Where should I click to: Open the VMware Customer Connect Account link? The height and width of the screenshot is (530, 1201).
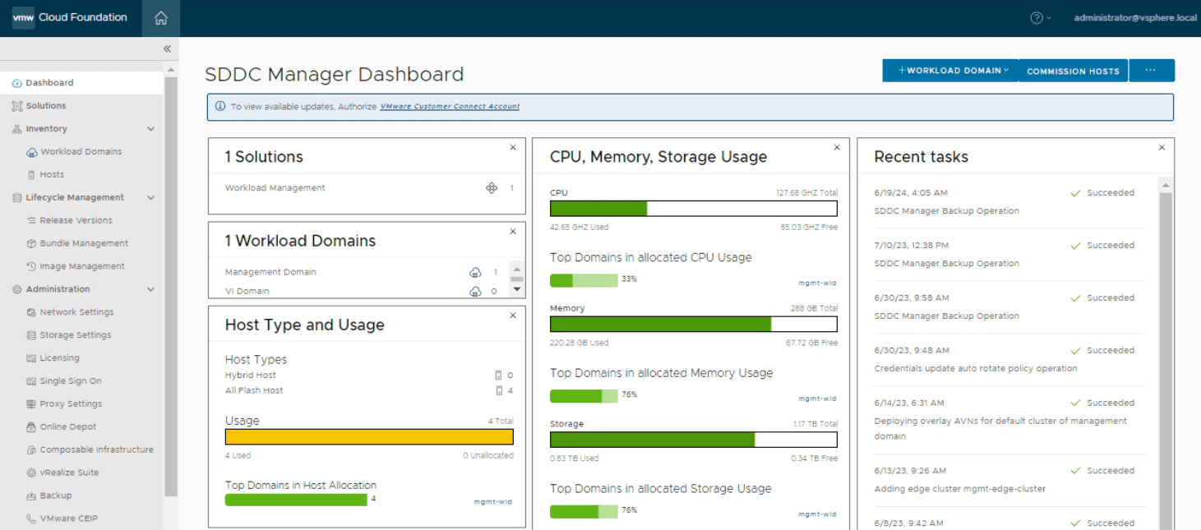point(449,106)
